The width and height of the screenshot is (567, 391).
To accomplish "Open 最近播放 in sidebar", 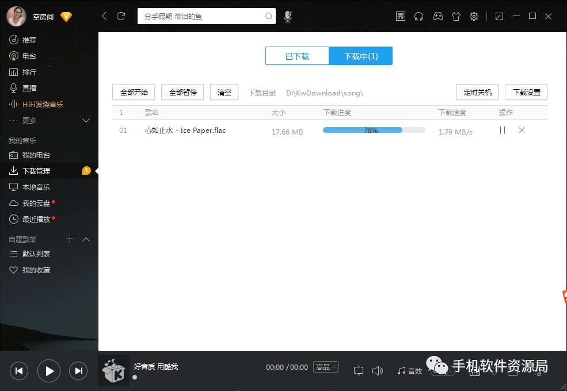I will (x=30, y=219).
